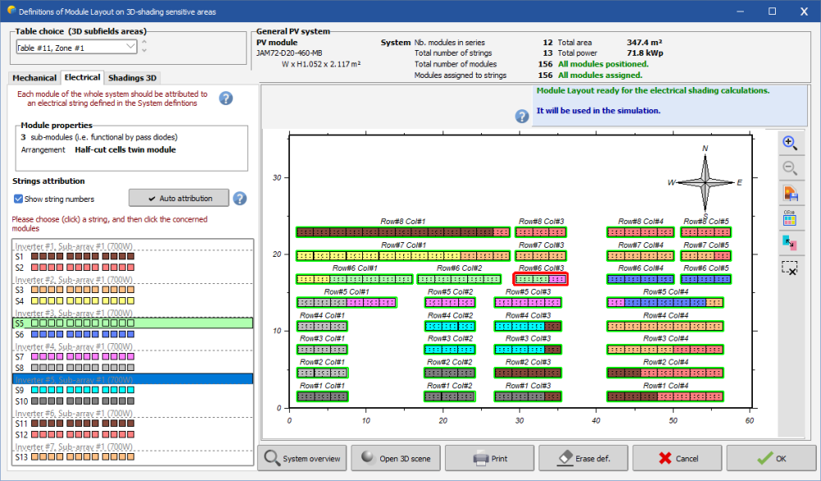Image resolution: width=821 pixels, height=481 pixels.
Task: Click the swap modules arrows icon
Action: [790, 243]
